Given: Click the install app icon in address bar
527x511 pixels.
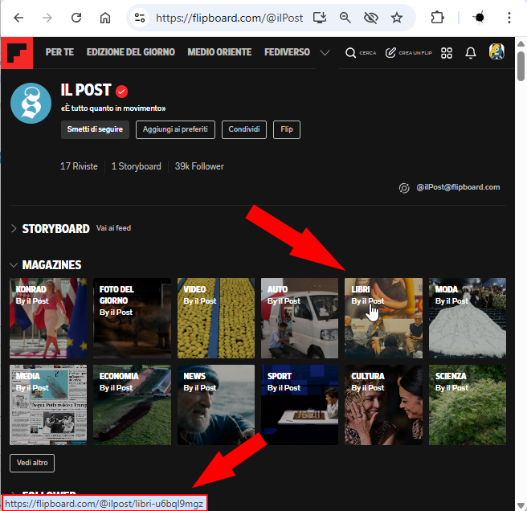Looking at the screenshot, I should pos(320,18).
